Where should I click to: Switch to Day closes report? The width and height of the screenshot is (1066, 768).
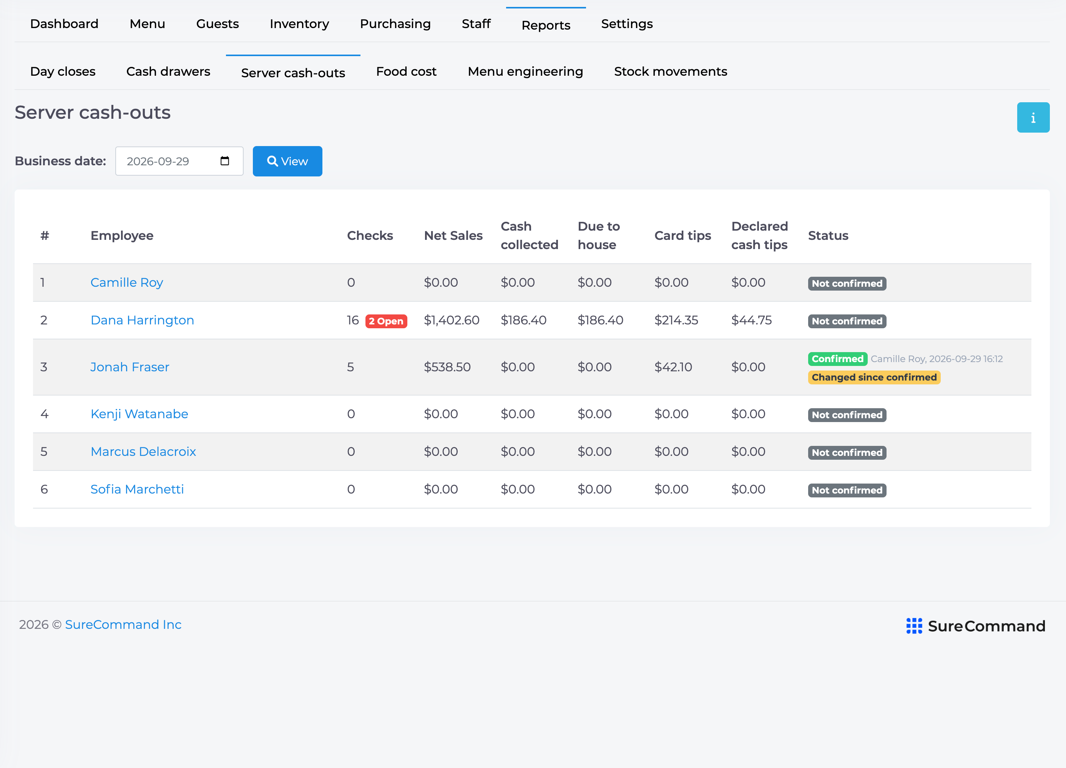(63, 71)
